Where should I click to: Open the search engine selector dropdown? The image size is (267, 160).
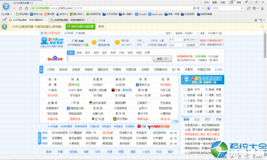pos(209,8)
